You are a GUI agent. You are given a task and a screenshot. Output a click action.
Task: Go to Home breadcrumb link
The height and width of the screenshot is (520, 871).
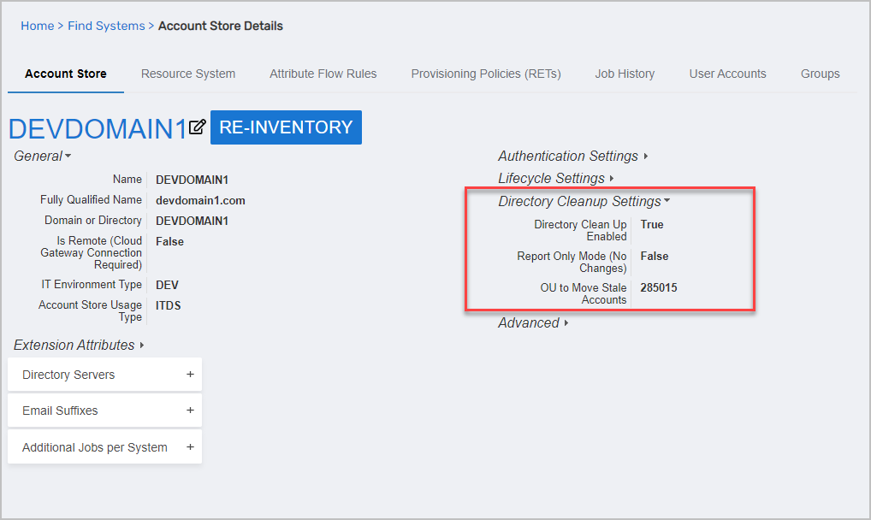click(x=37, y=27)
